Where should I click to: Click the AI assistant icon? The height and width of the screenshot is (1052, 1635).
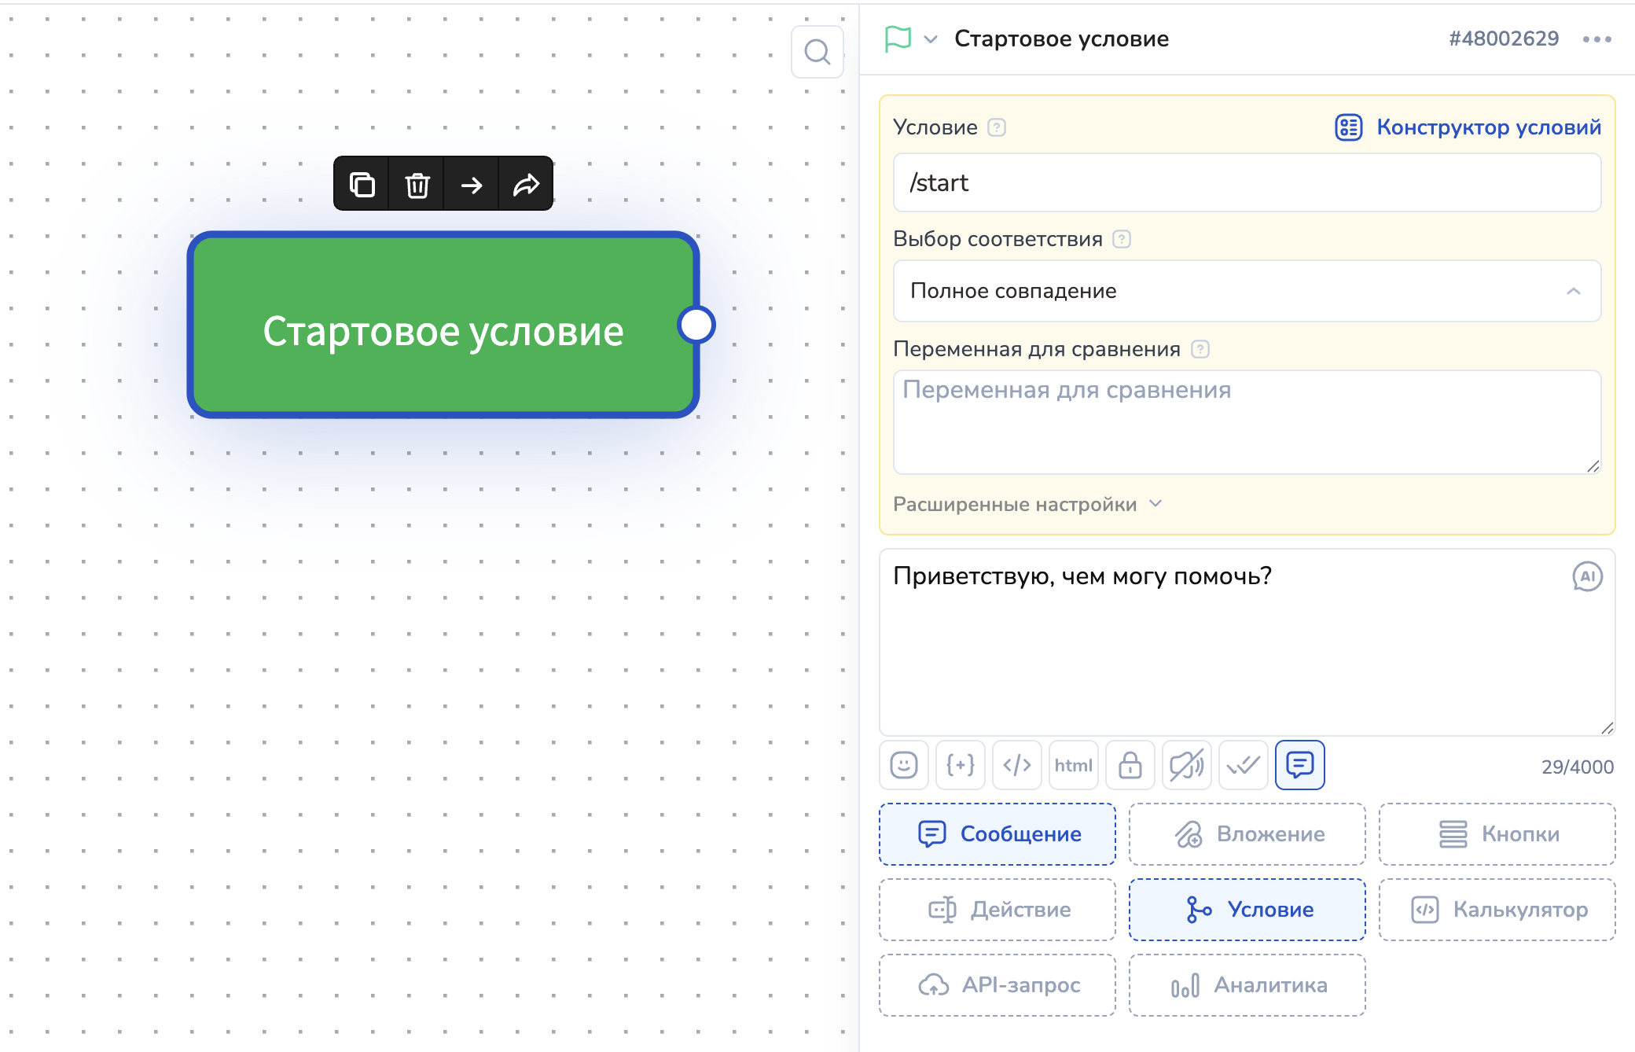click(1587, 576)
